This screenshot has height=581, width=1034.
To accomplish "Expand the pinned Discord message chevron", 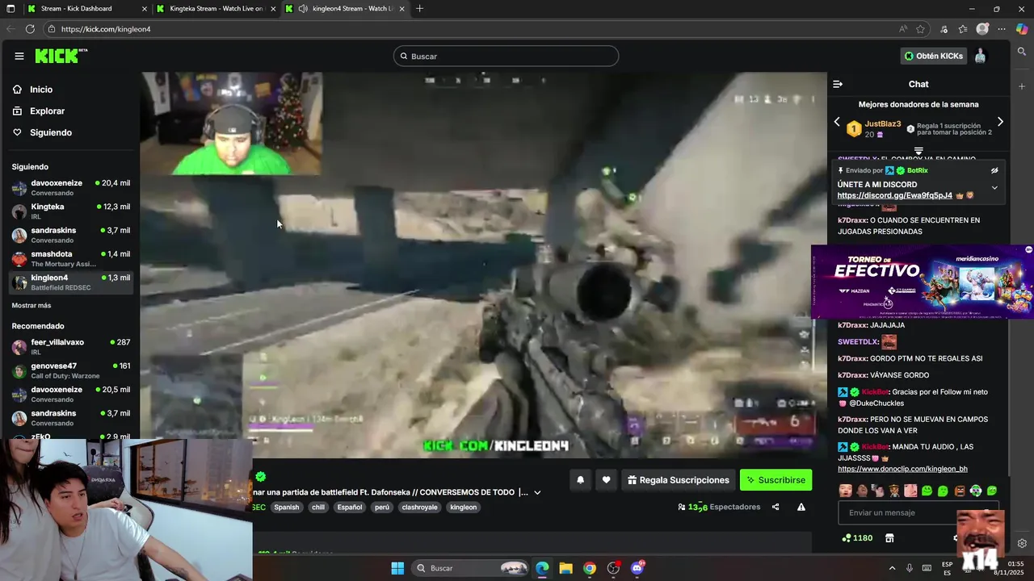I will [994, 188].
